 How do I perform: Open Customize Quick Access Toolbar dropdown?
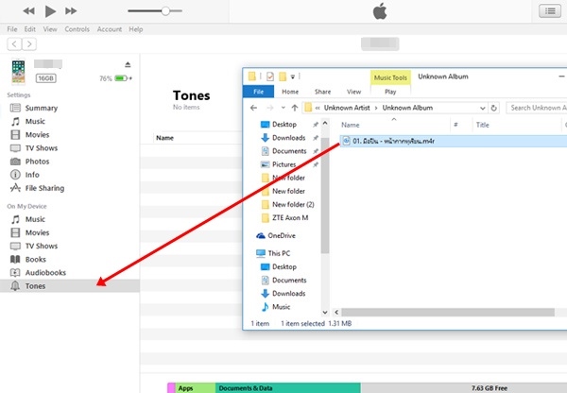(293, 77)
